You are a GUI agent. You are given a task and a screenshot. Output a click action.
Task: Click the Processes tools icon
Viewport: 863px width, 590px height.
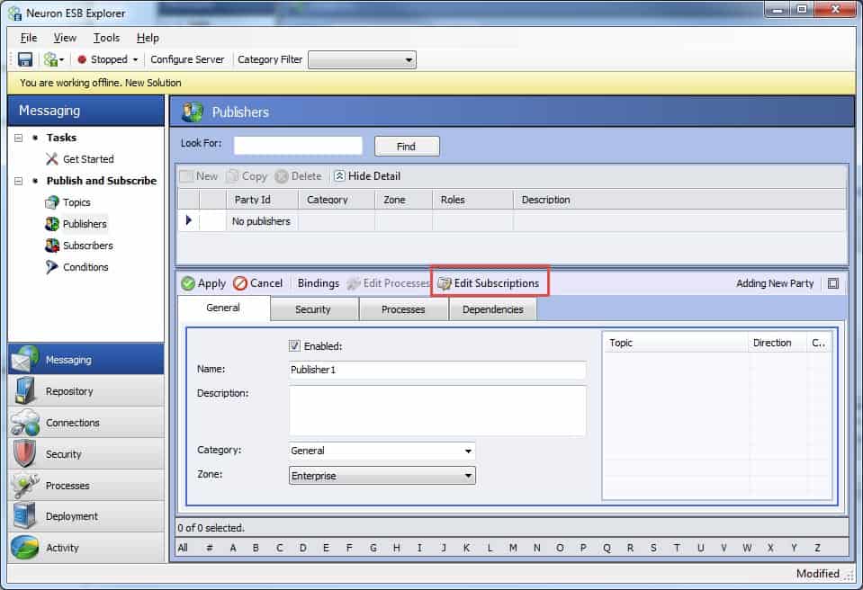[x=25, y=485]
